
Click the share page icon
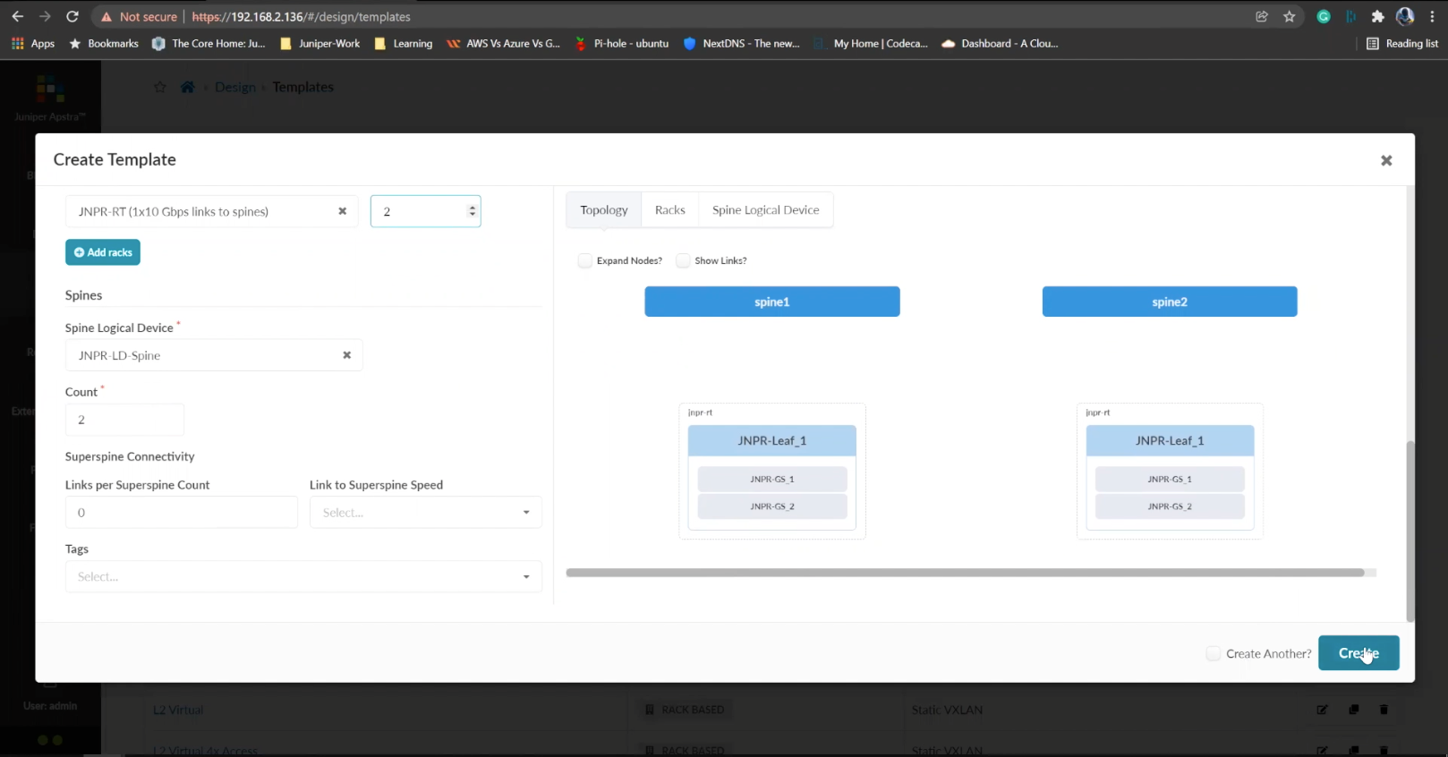pos(1262,16)
